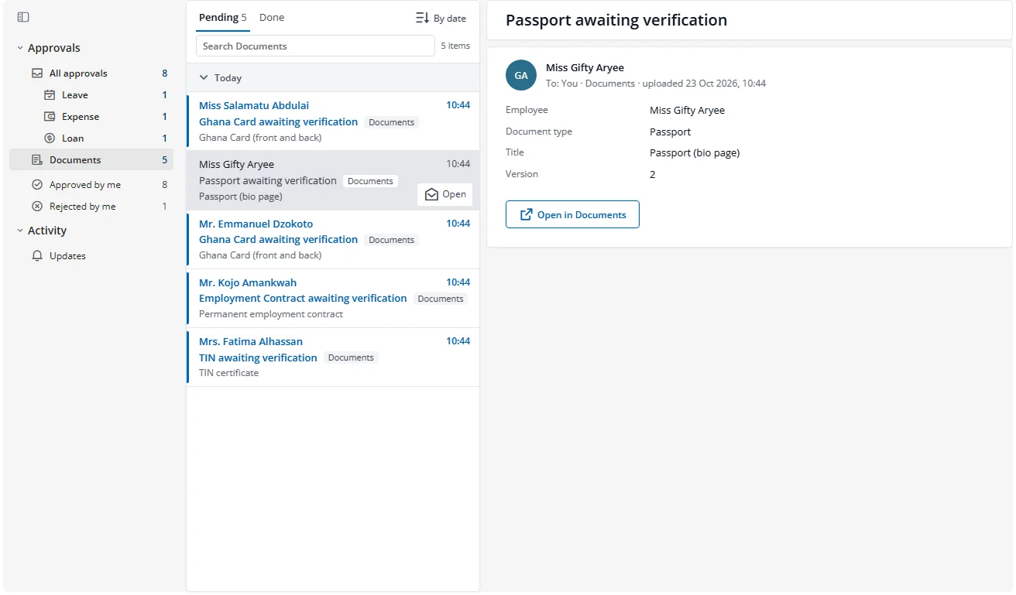Open the By date sort options
The width and height of the screenshot is (1016, 595).
pyautogui.click(x=441, y=18)
